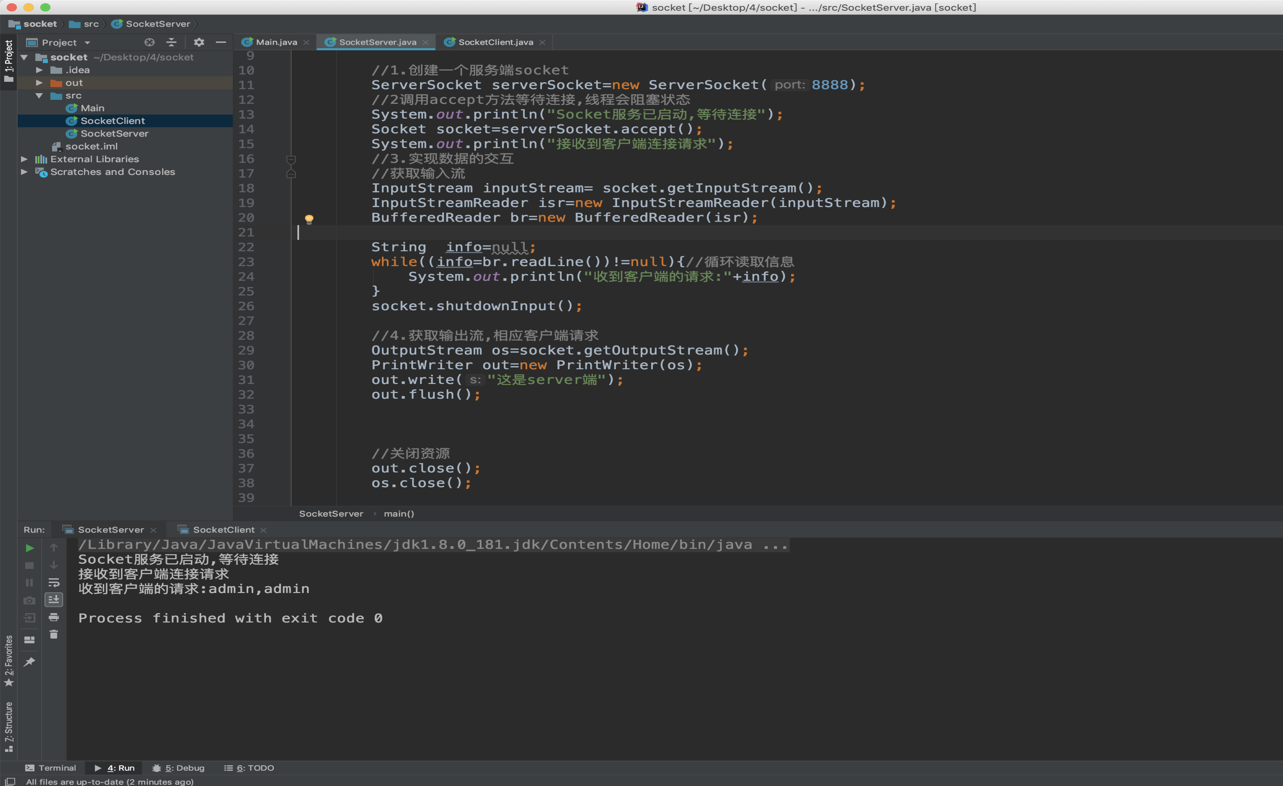
Task: Click the locate/scroll from source crosshair icon
Action: click(x=149, y=42)
